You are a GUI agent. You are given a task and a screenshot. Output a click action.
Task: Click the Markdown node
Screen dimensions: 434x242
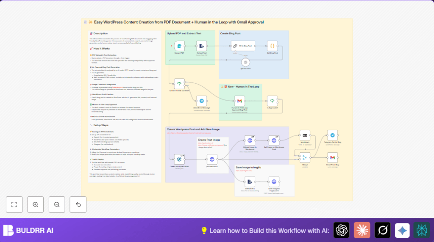305,135
